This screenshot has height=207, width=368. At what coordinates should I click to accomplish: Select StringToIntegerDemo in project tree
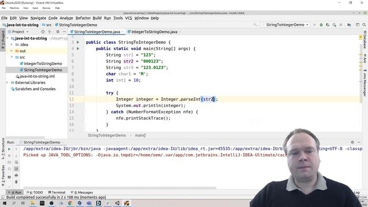coord(43,70)
